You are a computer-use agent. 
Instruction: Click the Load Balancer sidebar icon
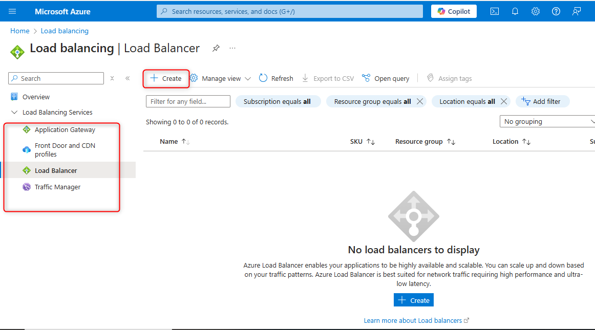tap(27, 171)
